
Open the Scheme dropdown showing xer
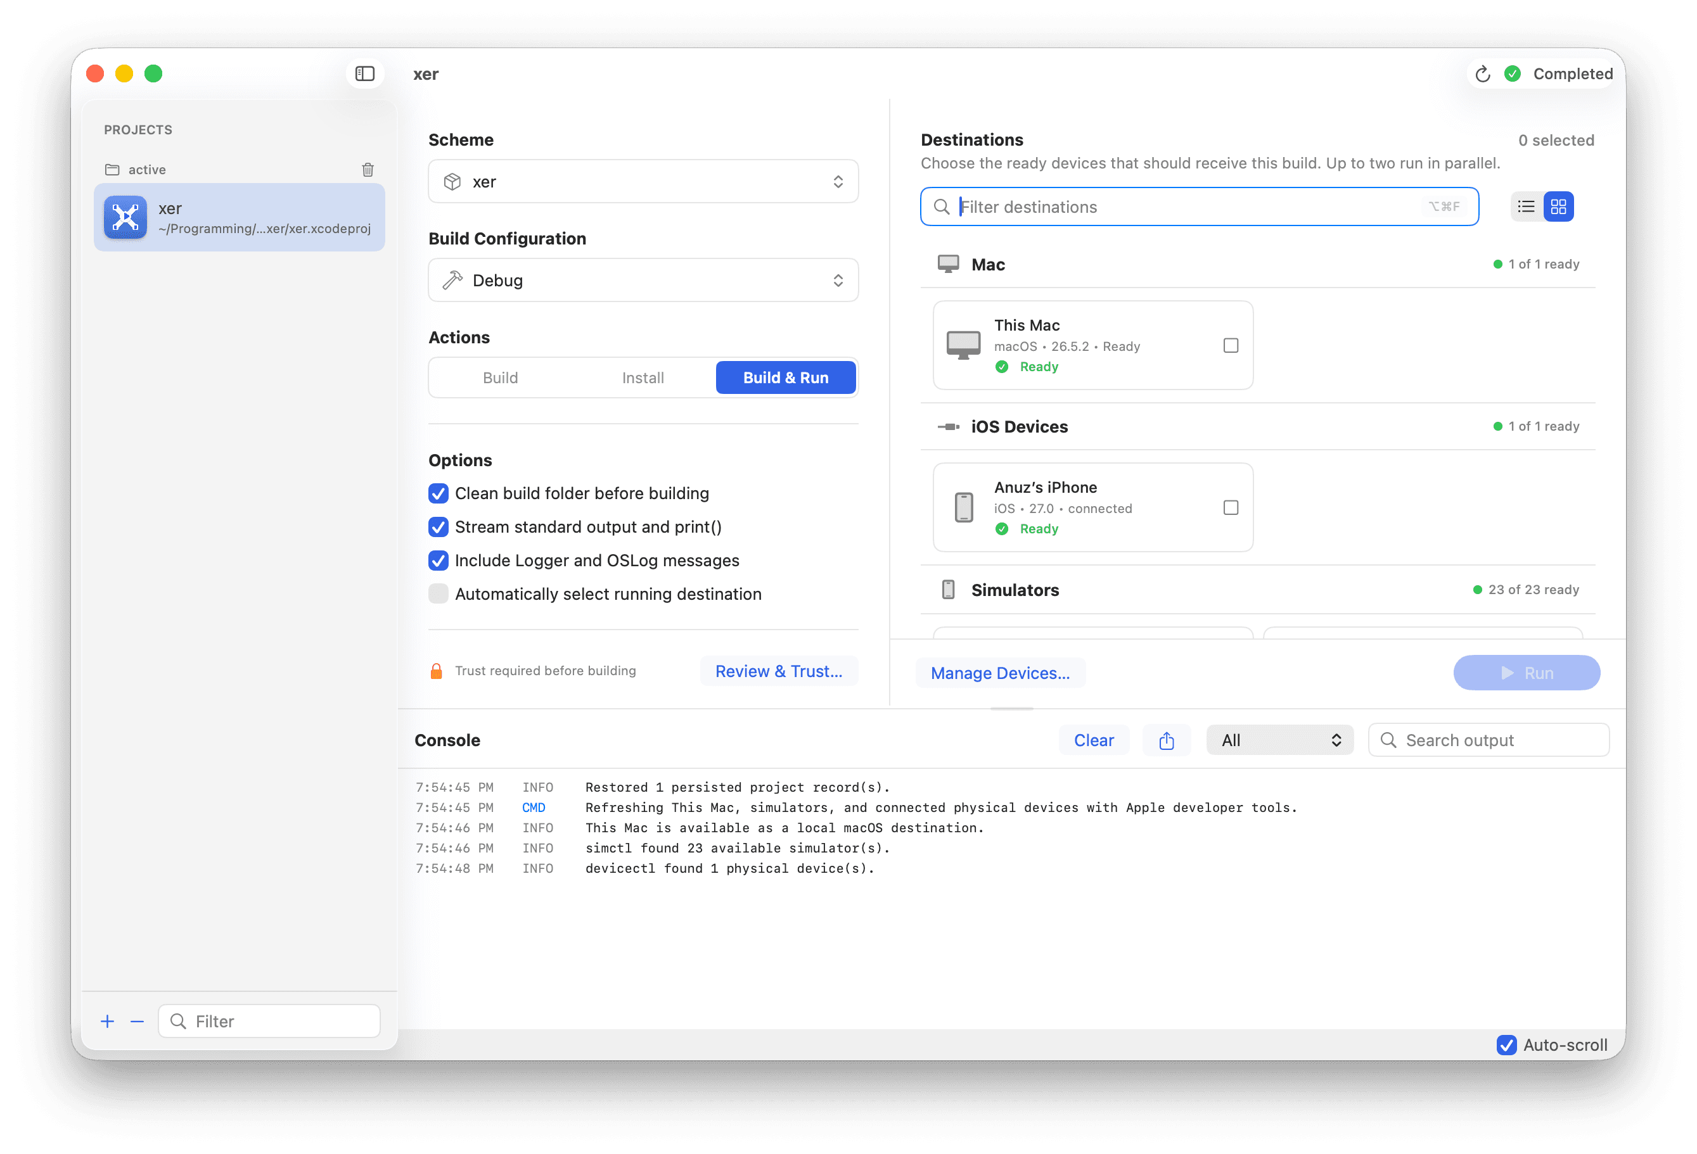[643, 182]
